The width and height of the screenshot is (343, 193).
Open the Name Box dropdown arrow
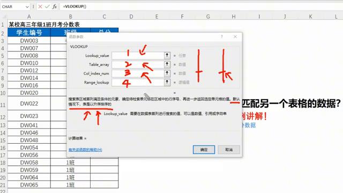click(27, 7)
